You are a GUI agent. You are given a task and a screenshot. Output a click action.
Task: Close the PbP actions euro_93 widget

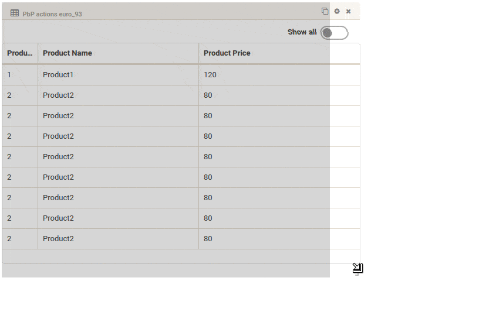click(348, 11)
